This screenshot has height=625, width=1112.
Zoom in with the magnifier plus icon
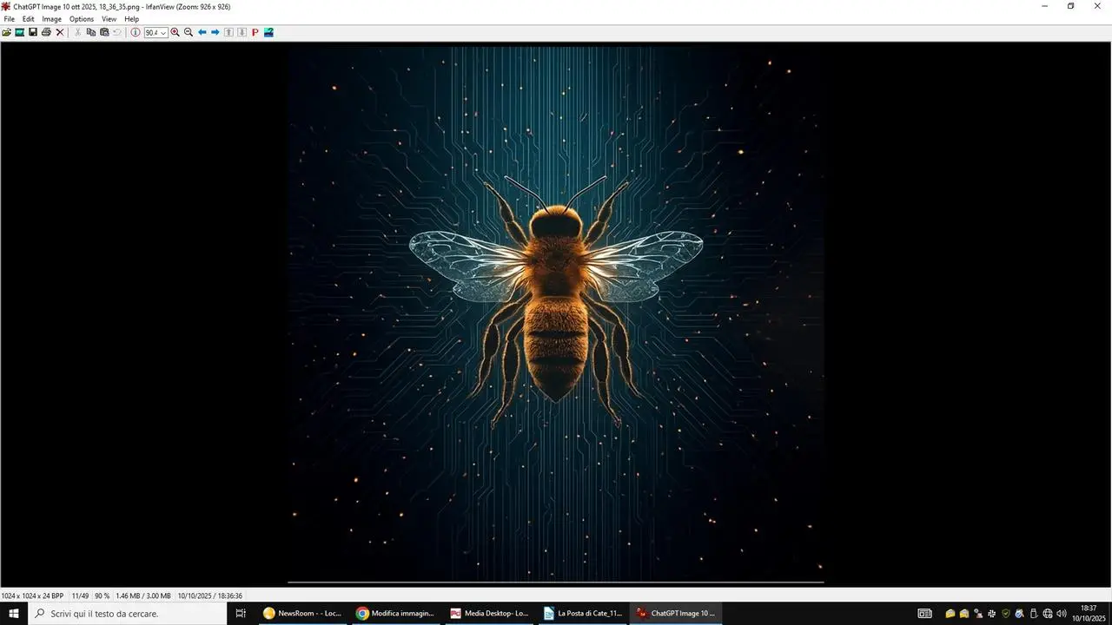[175, 32]
